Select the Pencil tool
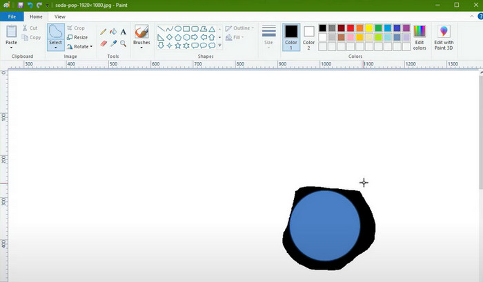The image size is (483, 282). pos(103,32)
